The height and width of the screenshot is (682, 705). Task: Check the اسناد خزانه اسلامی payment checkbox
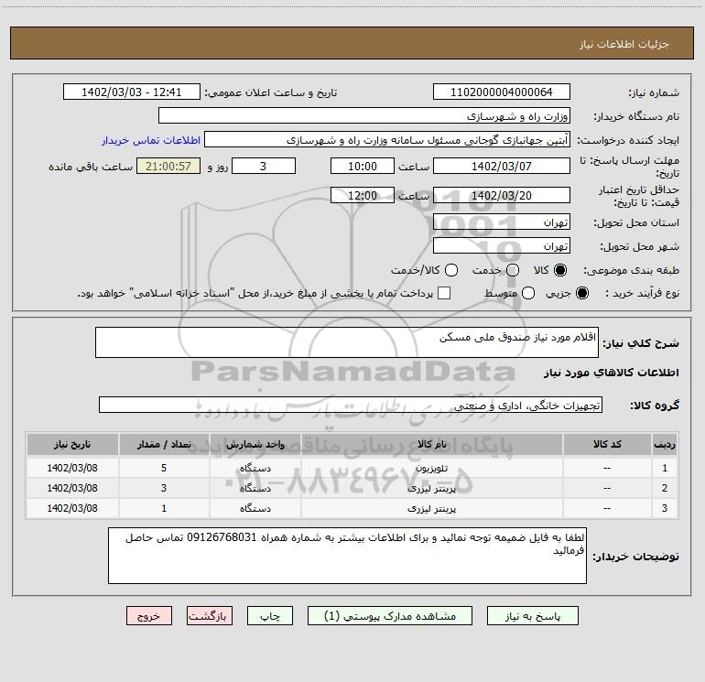pos(444,293)
